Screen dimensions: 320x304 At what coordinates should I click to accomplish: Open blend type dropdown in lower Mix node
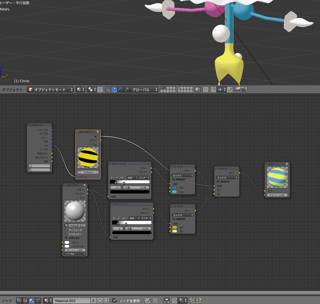tap(183, 215)
